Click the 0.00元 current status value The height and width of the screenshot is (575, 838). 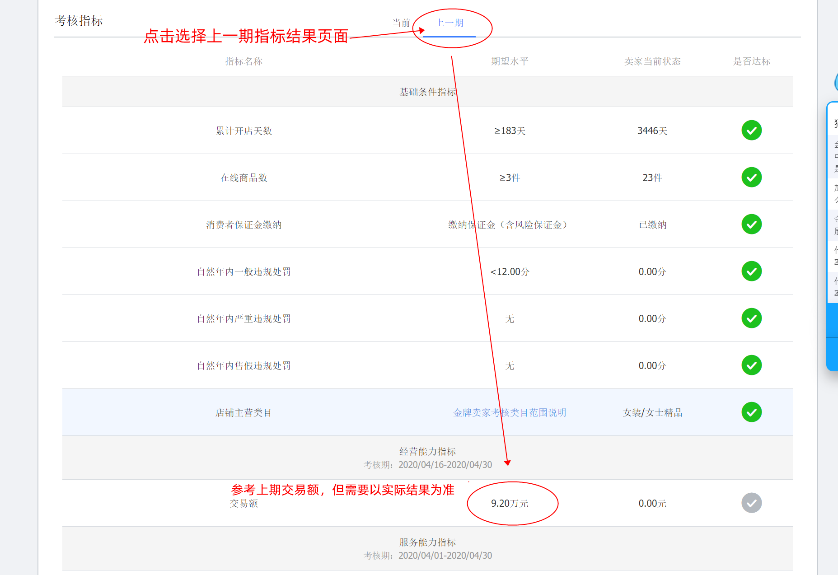click(x=652, y=504)
